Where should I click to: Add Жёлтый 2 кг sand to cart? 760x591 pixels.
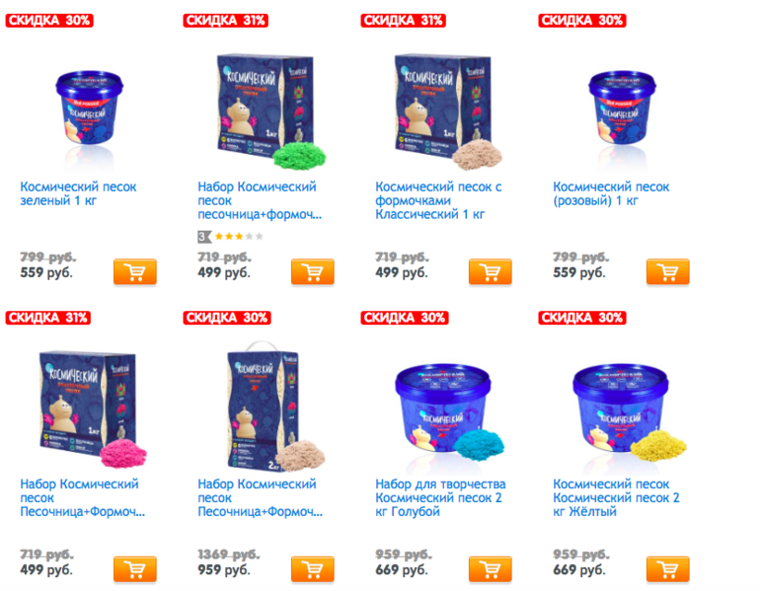pyautogui.click(x=667, y=568)
